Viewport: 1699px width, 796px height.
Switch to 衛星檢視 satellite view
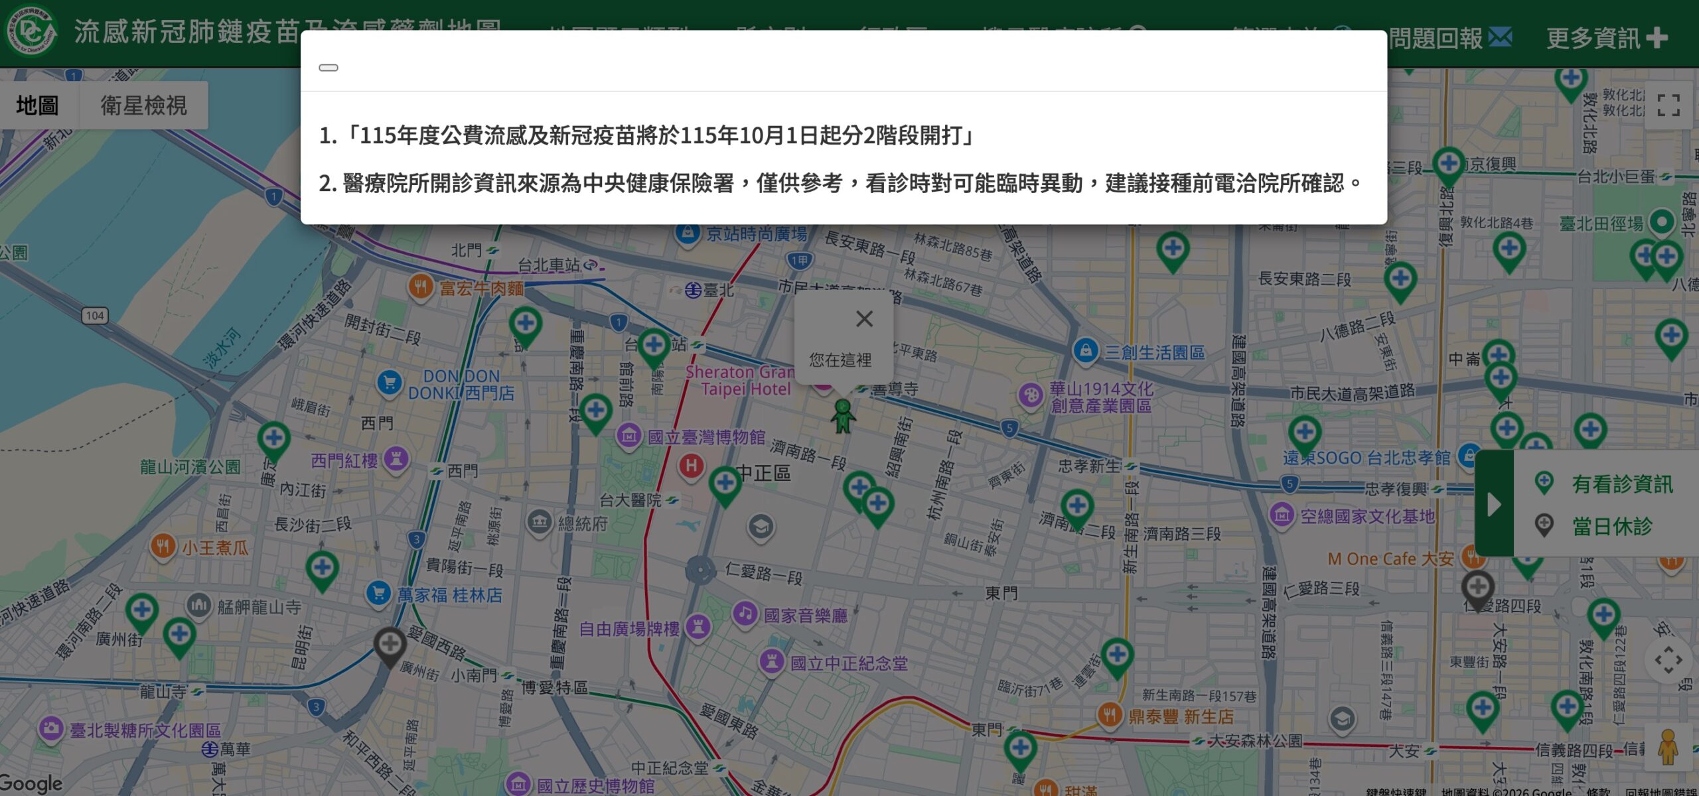click(x=143, y=105)
